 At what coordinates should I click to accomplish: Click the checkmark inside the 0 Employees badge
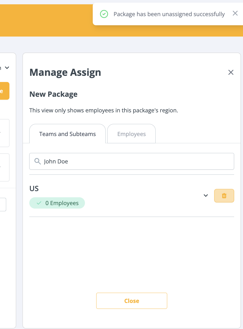coord(39,203)
